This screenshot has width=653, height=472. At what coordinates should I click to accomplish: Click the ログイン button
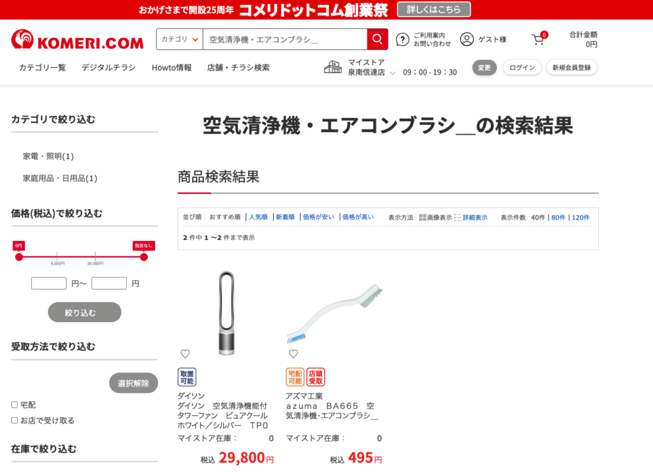522,68
